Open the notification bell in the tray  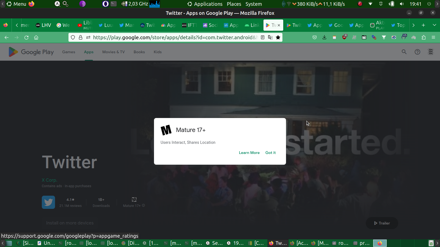click(x=381, y=4)
